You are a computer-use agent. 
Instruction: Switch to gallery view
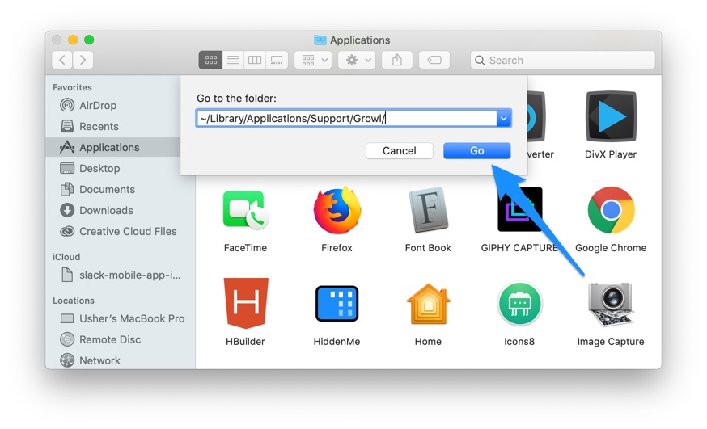coord(277,60)
